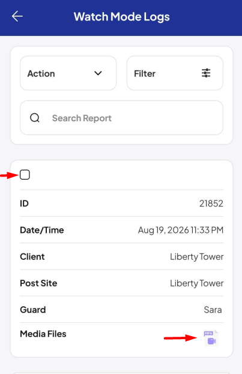This screenshot has height=374, width=242.
Task: Click the Client value Liberty Tower
Action: pyautogui.click(x=196, y=257)
